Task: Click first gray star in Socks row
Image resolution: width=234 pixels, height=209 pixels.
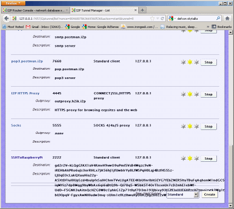Action: point(183,126)
